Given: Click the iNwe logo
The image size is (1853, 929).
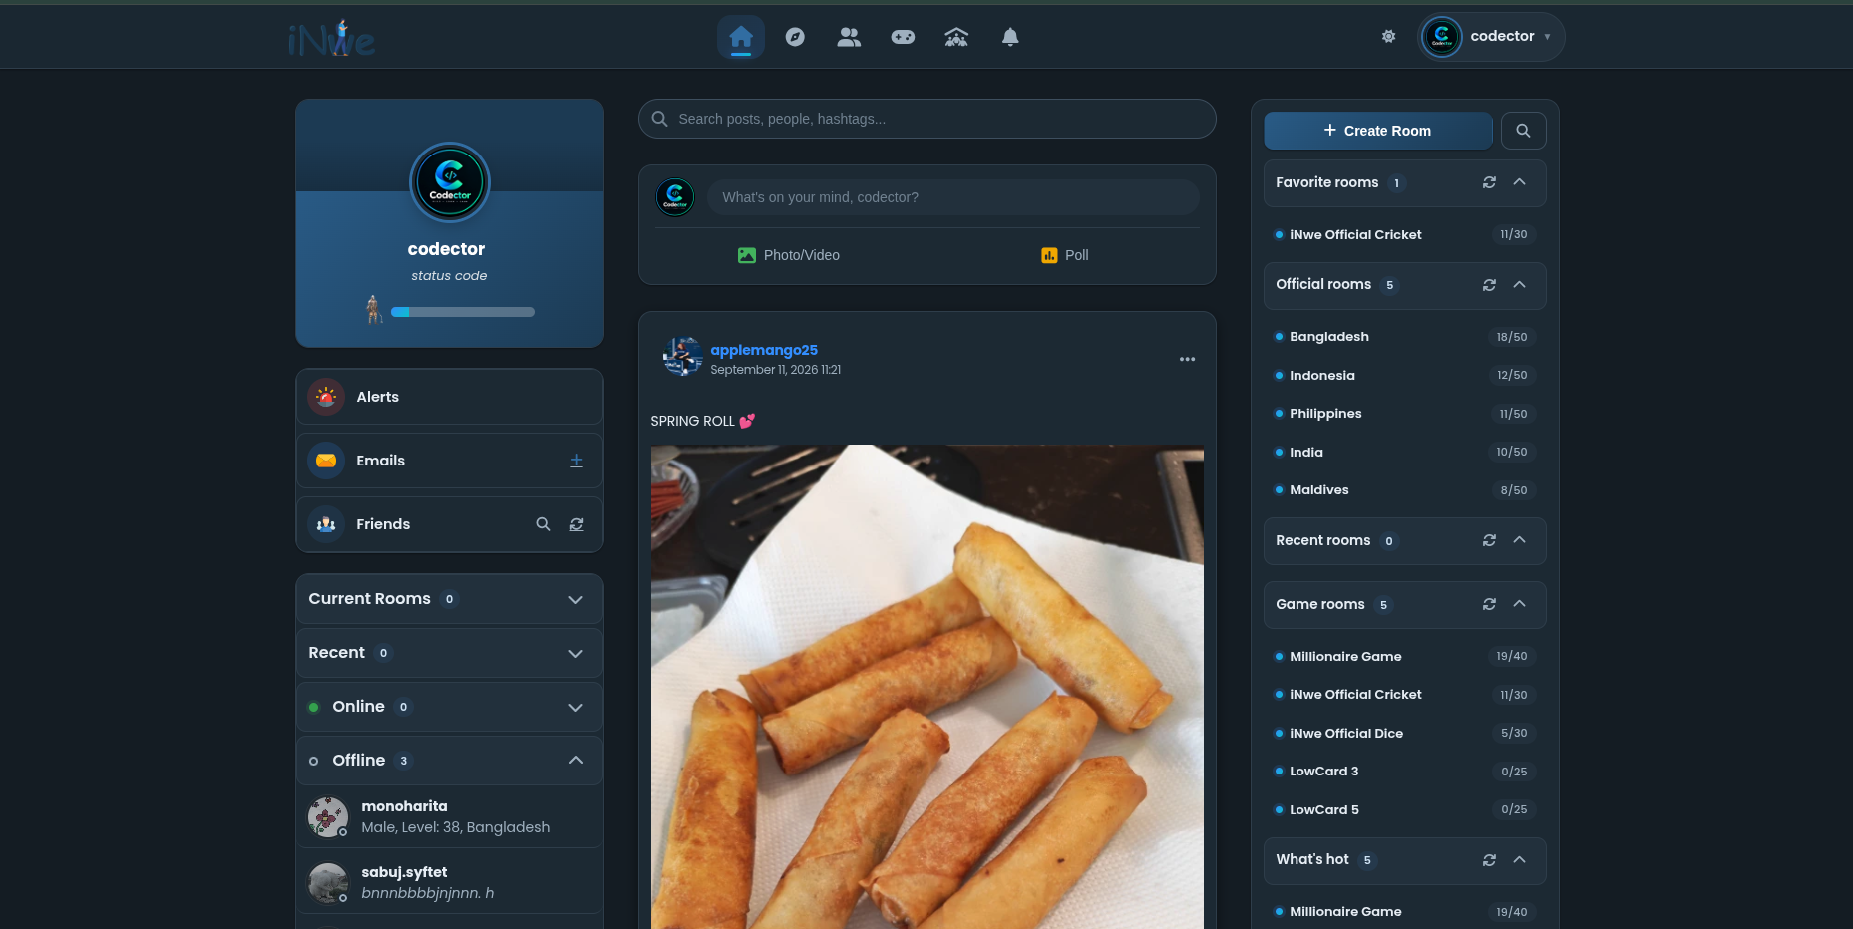Looking at the screenshot, I should click(x=332, y=38).
